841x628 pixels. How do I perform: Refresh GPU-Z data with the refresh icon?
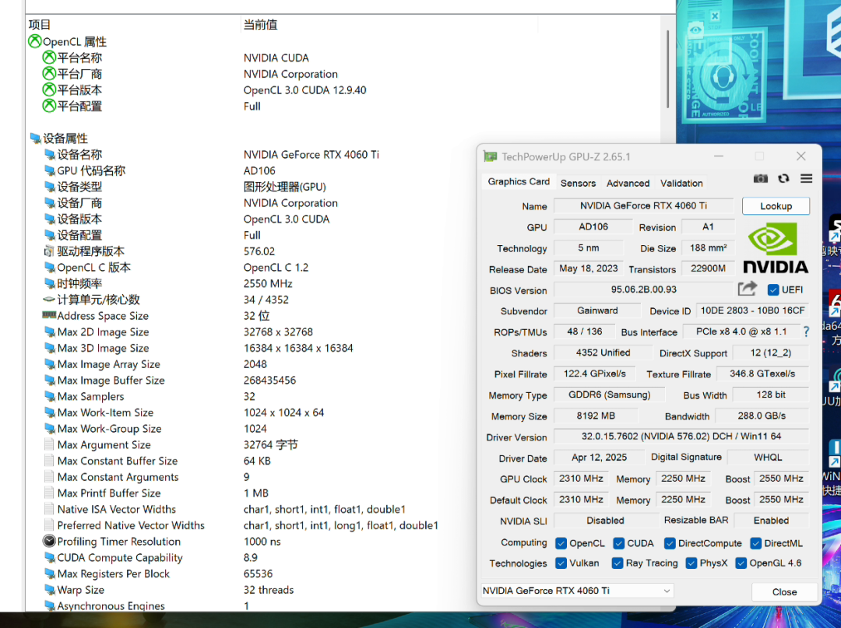783,178
